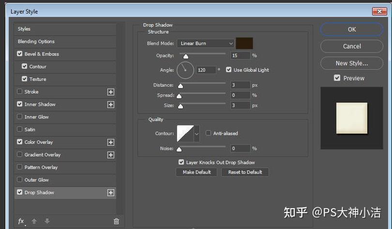Adjust the Opacity slider handle
392x229 pixels.
click(x=186, y=57)
